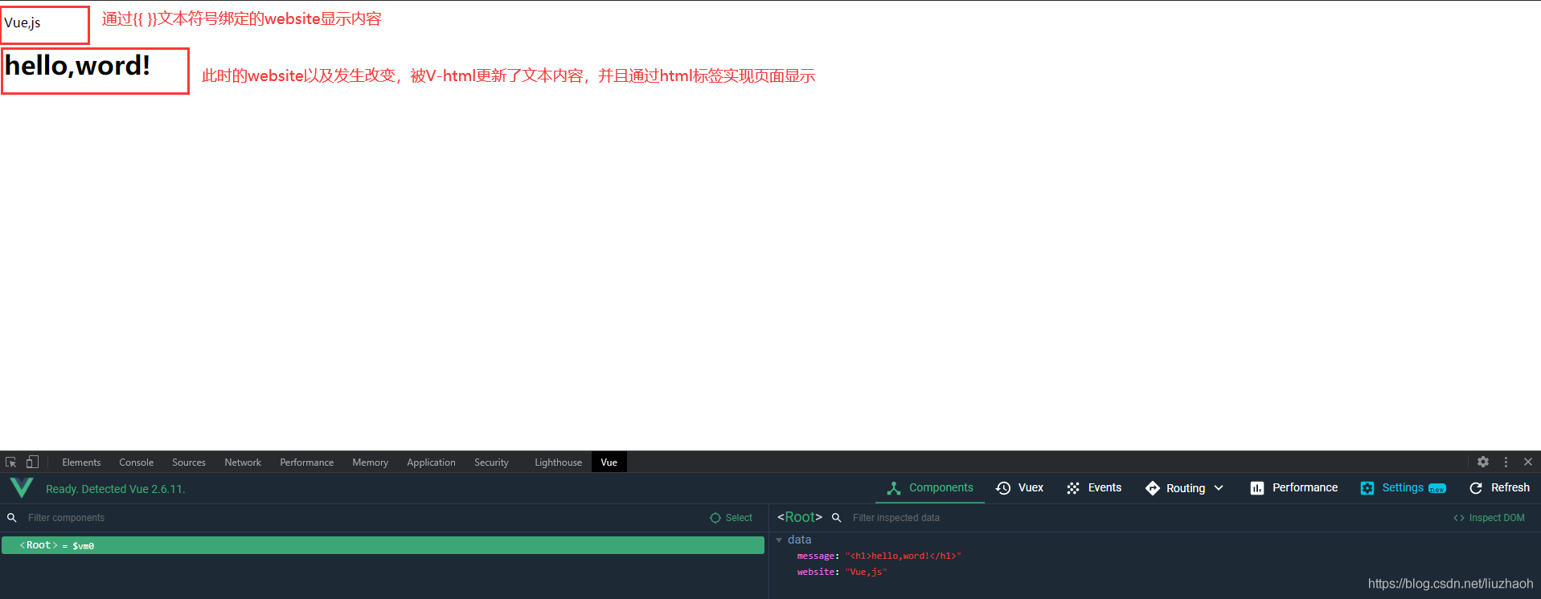Screen dimensions: 1541x599
Task: Click the filter components search icon
Action: pyautogui.click(x=12, y=518)
